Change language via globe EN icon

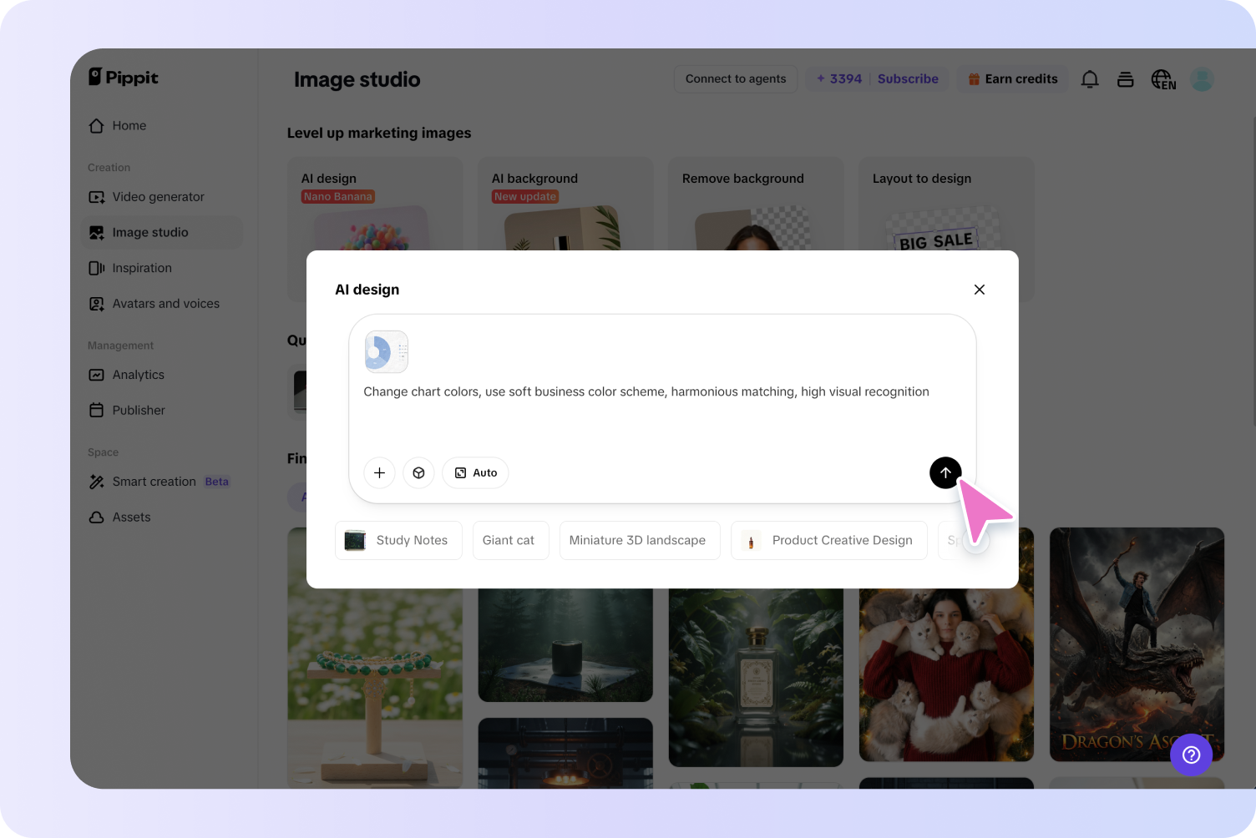pos(1163,79)
